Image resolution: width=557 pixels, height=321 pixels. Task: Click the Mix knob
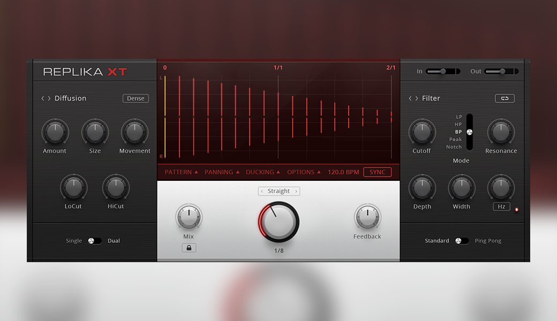189,216
